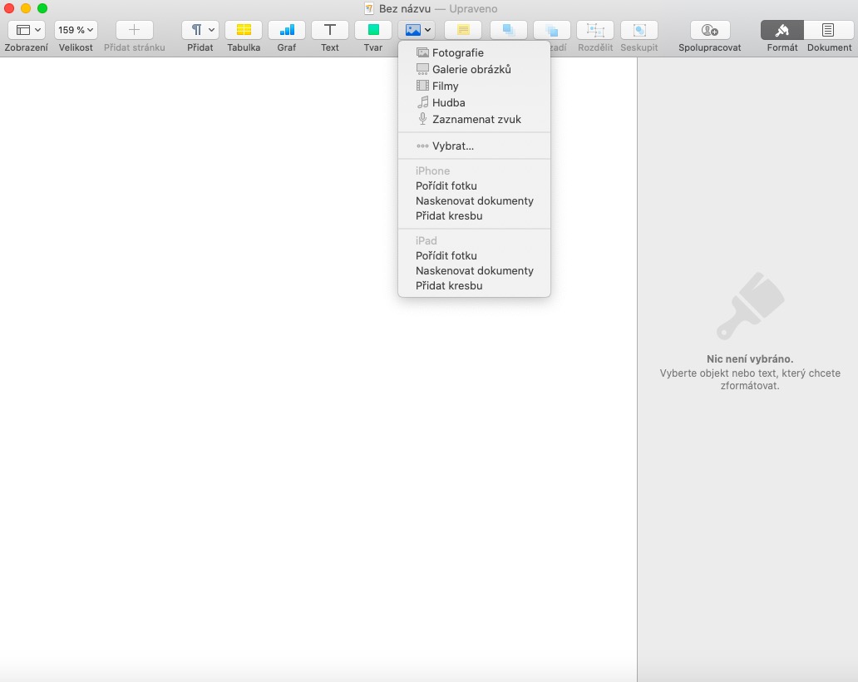Toggle the Formát sidebar panel

[782, 30]
